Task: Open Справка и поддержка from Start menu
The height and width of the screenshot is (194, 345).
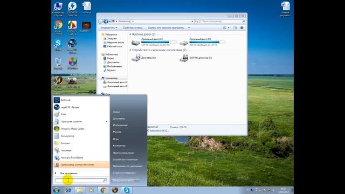Action: [124, 173]
